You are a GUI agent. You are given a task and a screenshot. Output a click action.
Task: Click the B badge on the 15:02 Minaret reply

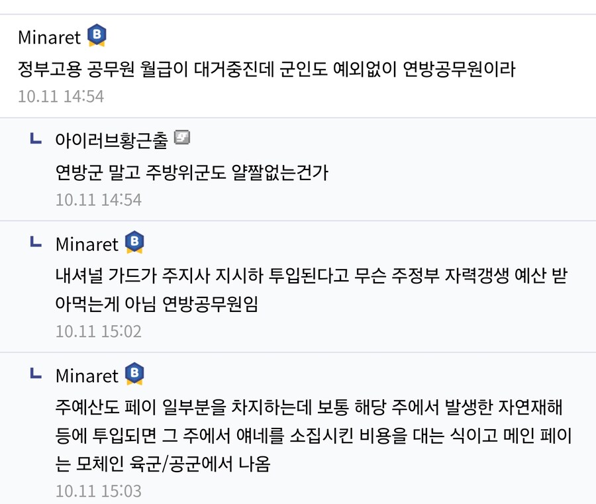tap(134, 242)
